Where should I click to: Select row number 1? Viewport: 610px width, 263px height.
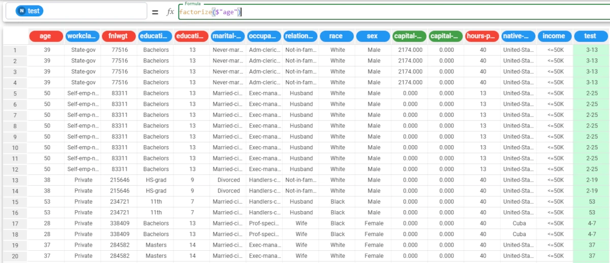point(15,50)
